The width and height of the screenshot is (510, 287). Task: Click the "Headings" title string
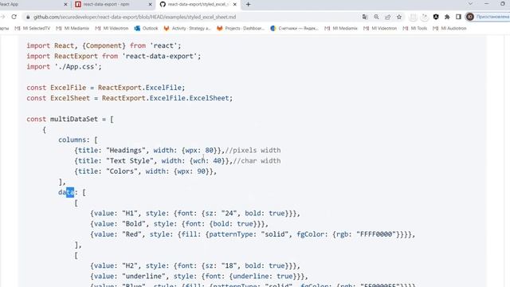pos(126,151)
